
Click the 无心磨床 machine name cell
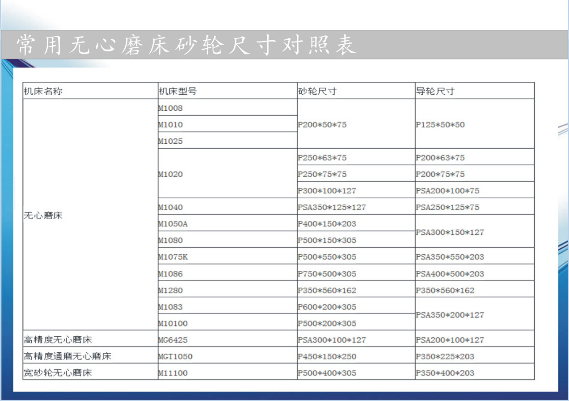click(90, 215)
